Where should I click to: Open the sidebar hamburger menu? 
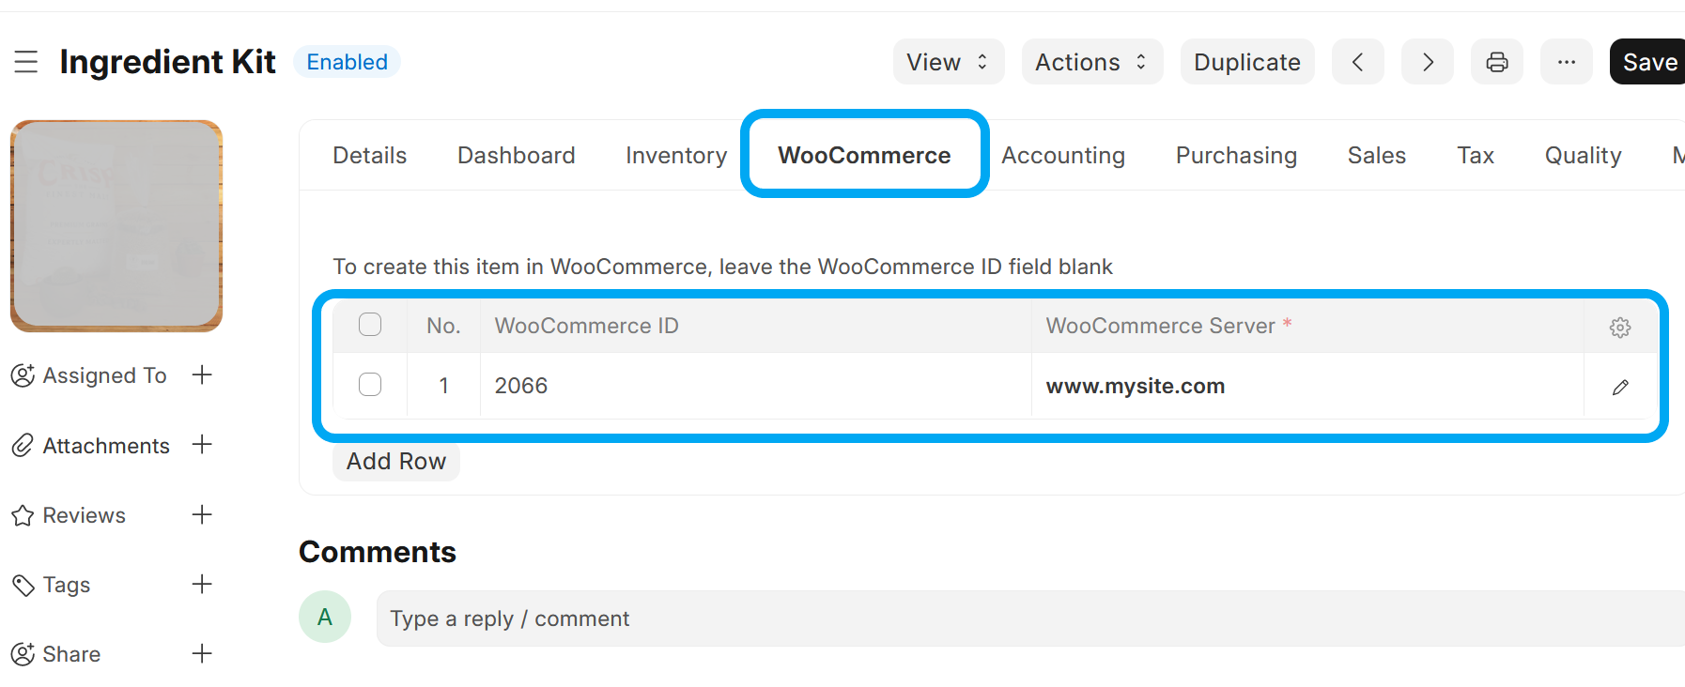(26, 62)
